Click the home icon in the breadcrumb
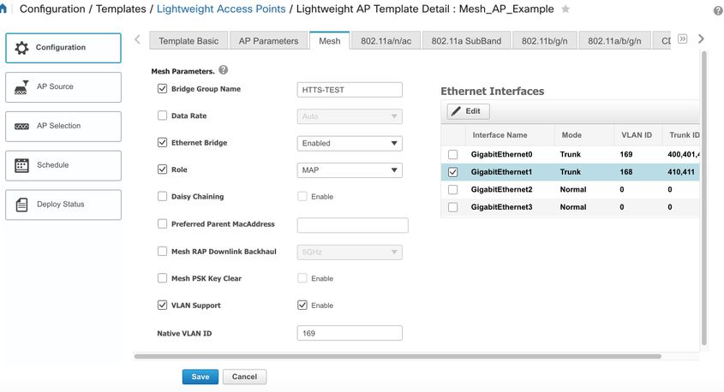This screenshot has height=392, width=724. [x=3, y=9]
